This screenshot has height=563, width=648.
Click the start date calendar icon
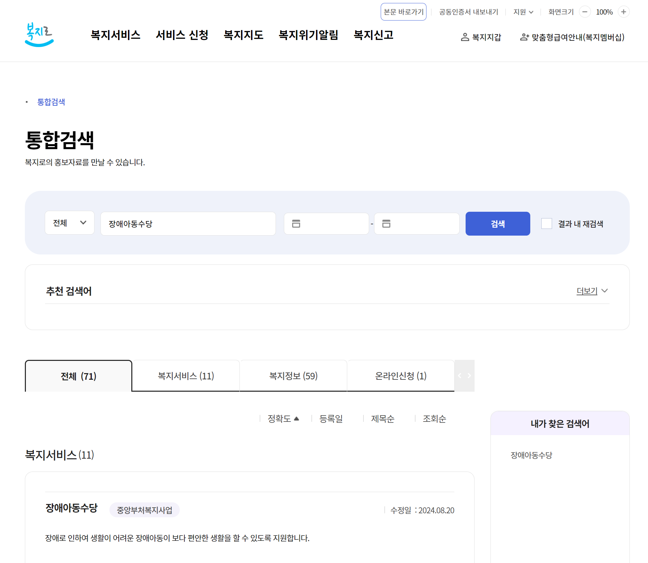[x=296, y=224]
